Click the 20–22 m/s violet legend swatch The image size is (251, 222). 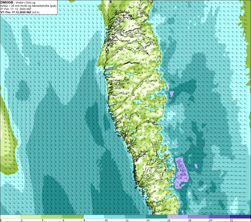point(219,216)
